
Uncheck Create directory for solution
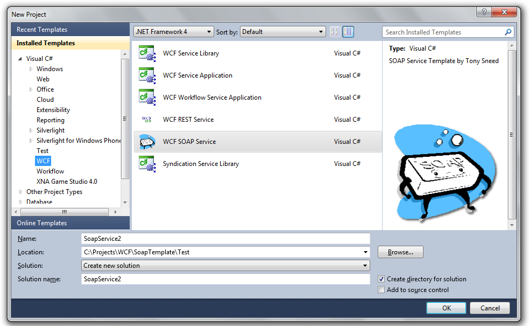point(381,279)
